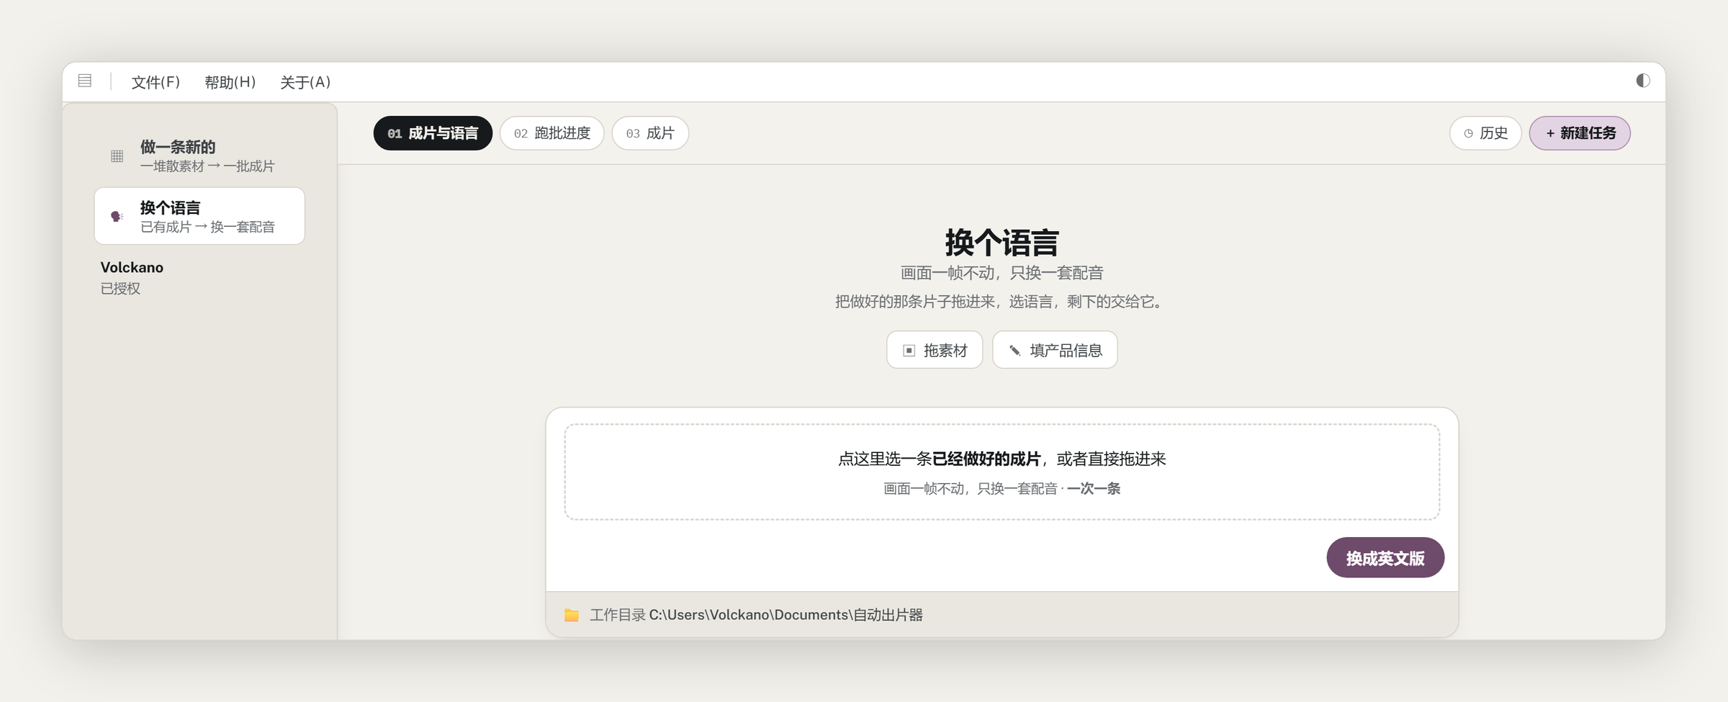
Task: Click the square icon beside 拖素材
Action: 909,351
